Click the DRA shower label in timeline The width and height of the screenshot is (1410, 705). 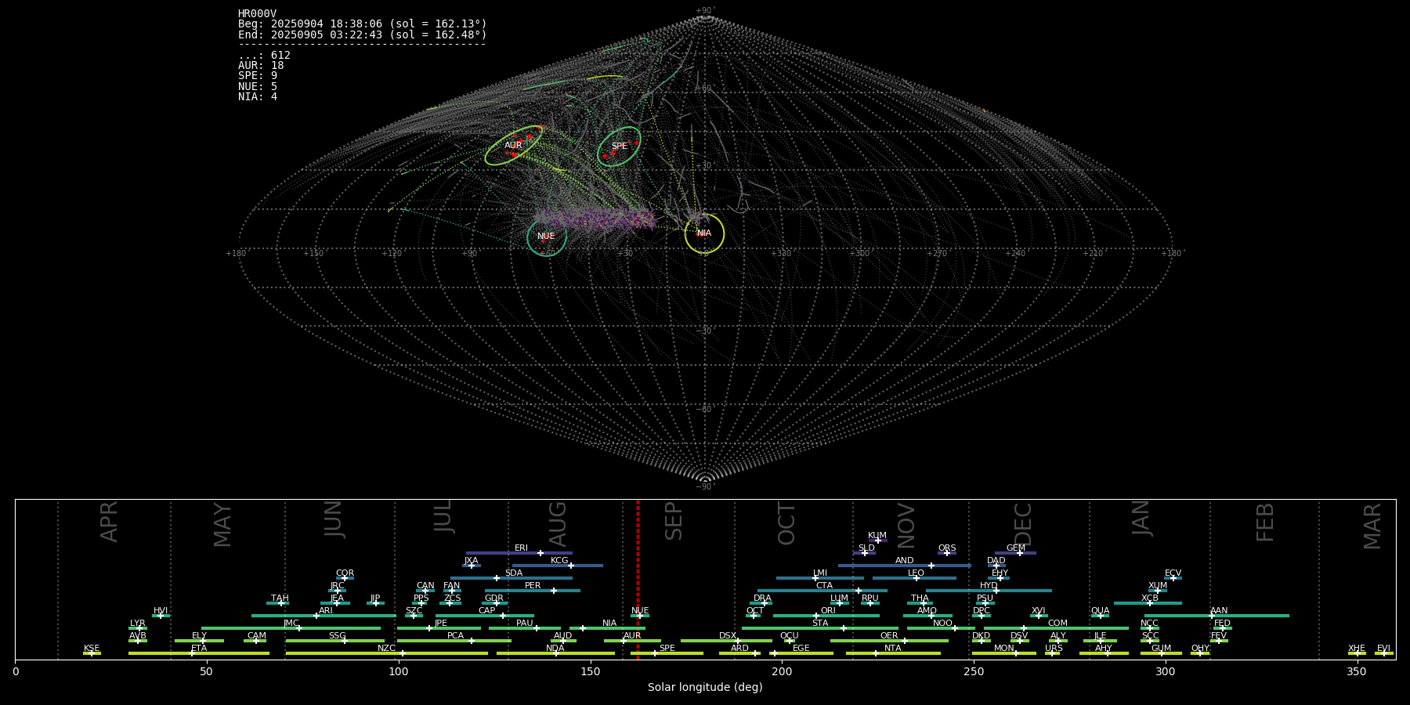[762, 598]
